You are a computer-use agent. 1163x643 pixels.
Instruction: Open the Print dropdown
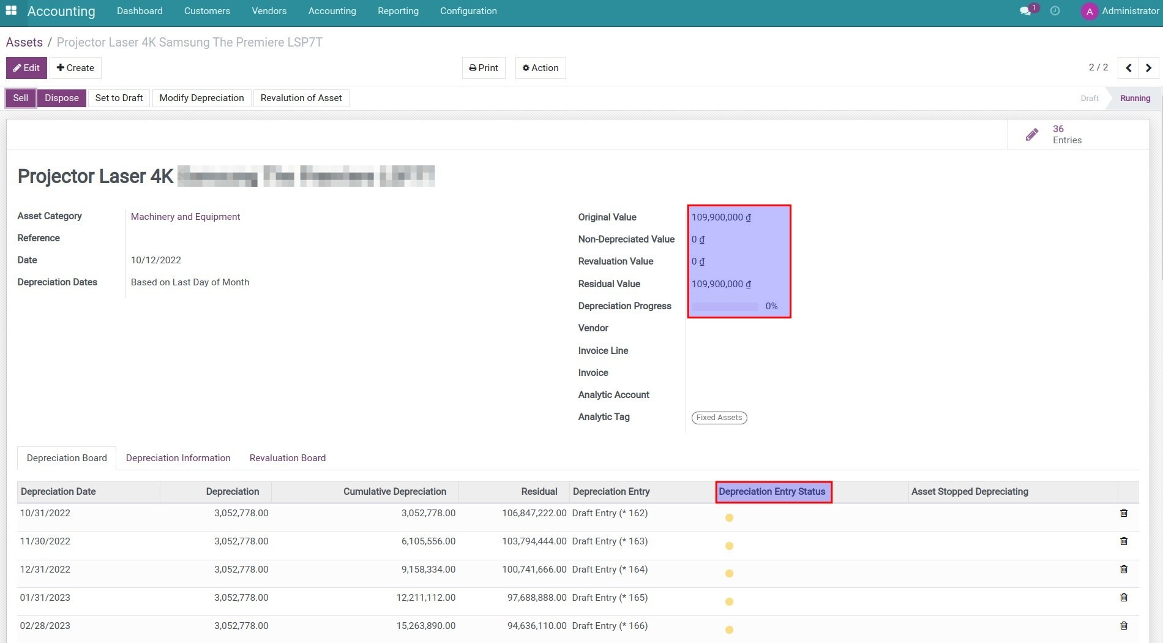[484, 68]
